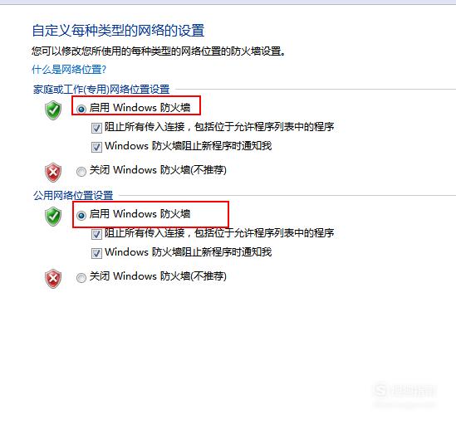The image size is (456, 429).
Task: Toggle 阻止所有传入连接 checkbox in home/work section
Action: click(96, 128)
